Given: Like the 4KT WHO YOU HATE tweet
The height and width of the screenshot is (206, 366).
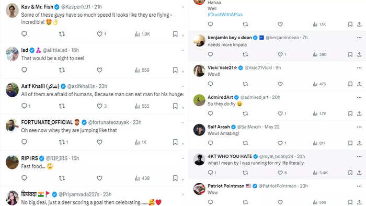Looking at the screenshot, I should (280, 173).
